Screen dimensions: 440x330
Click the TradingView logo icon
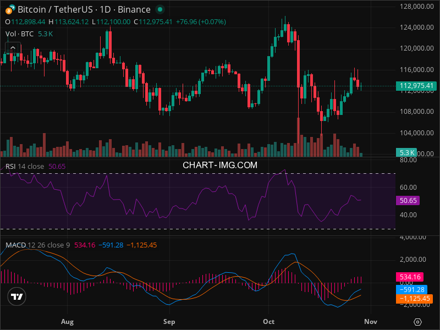17,296
